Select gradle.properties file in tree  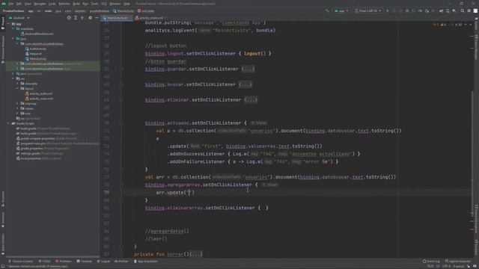(x=43, y=148)
